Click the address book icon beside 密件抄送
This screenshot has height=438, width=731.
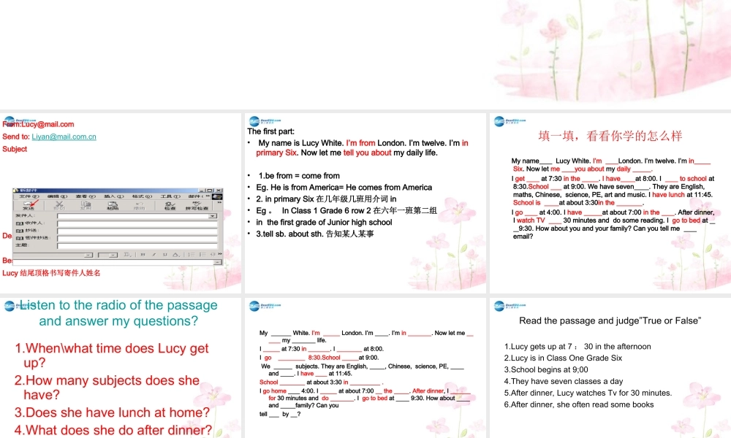coord(20,238)
